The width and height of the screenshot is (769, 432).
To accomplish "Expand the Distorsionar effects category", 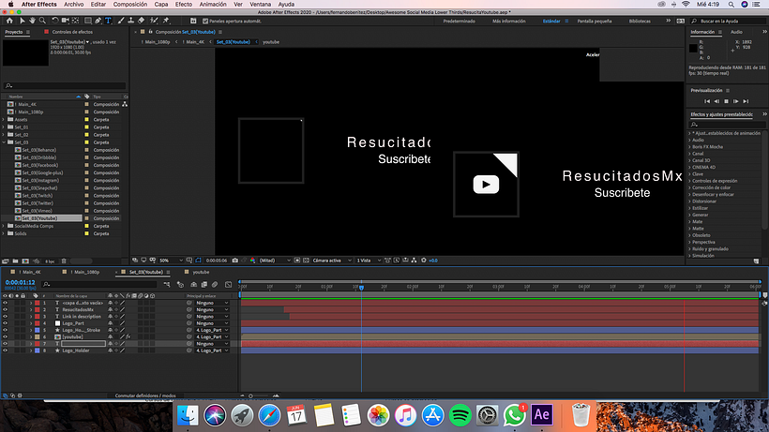I will 689,201.
